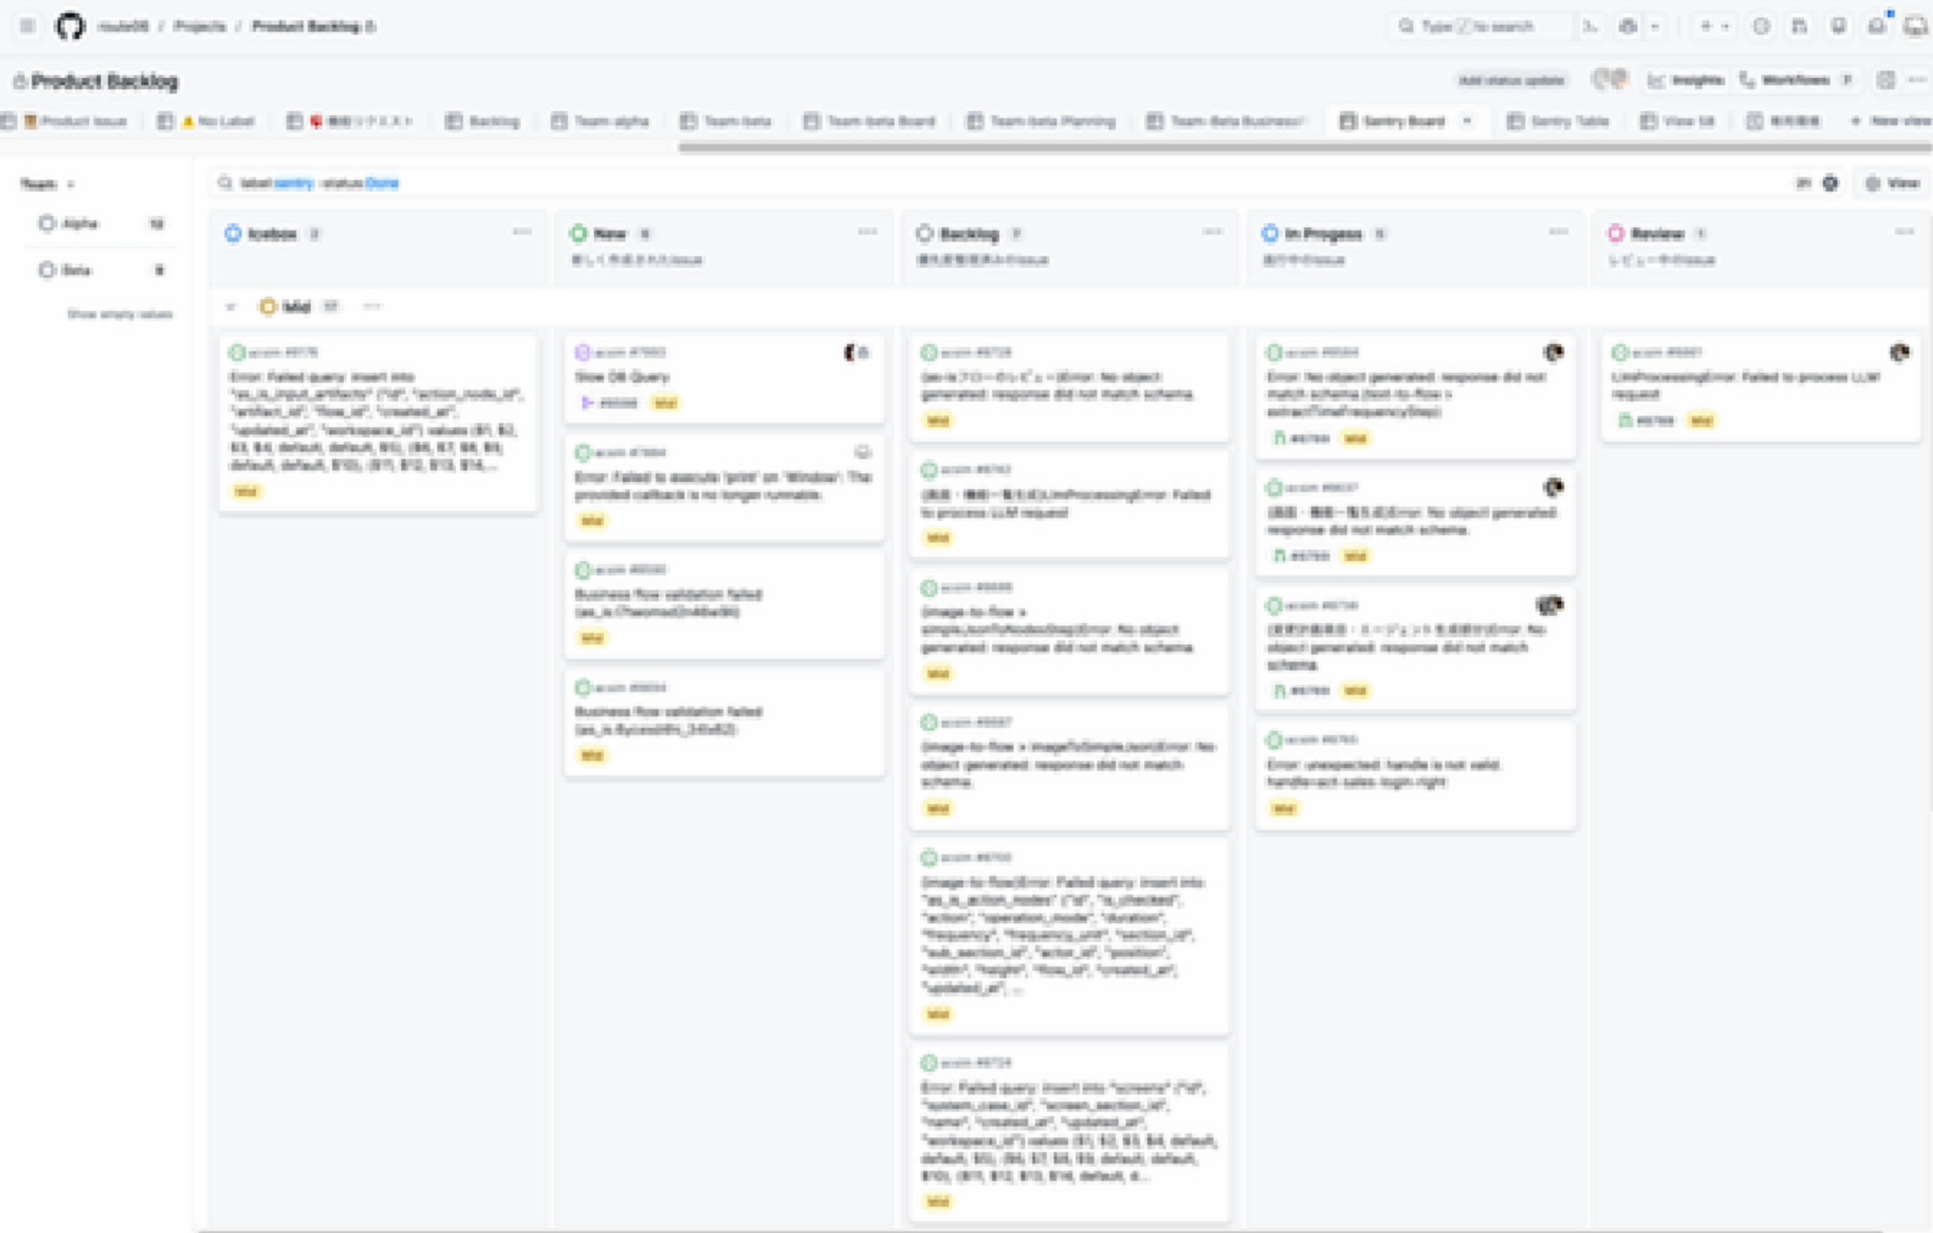Click Add status update button
1933x1233 pixels.
(1511, 80)
